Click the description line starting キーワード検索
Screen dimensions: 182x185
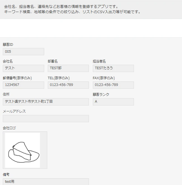point(72,12)
